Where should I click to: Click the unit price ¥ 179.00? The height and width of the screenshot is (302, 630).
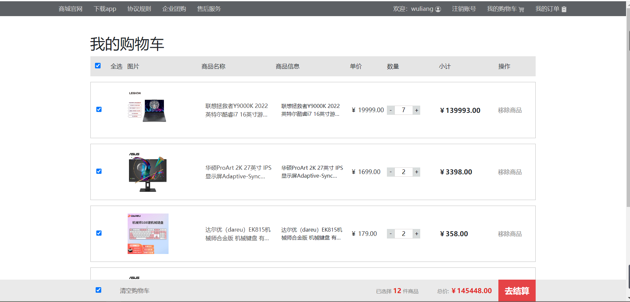(364, 234)
